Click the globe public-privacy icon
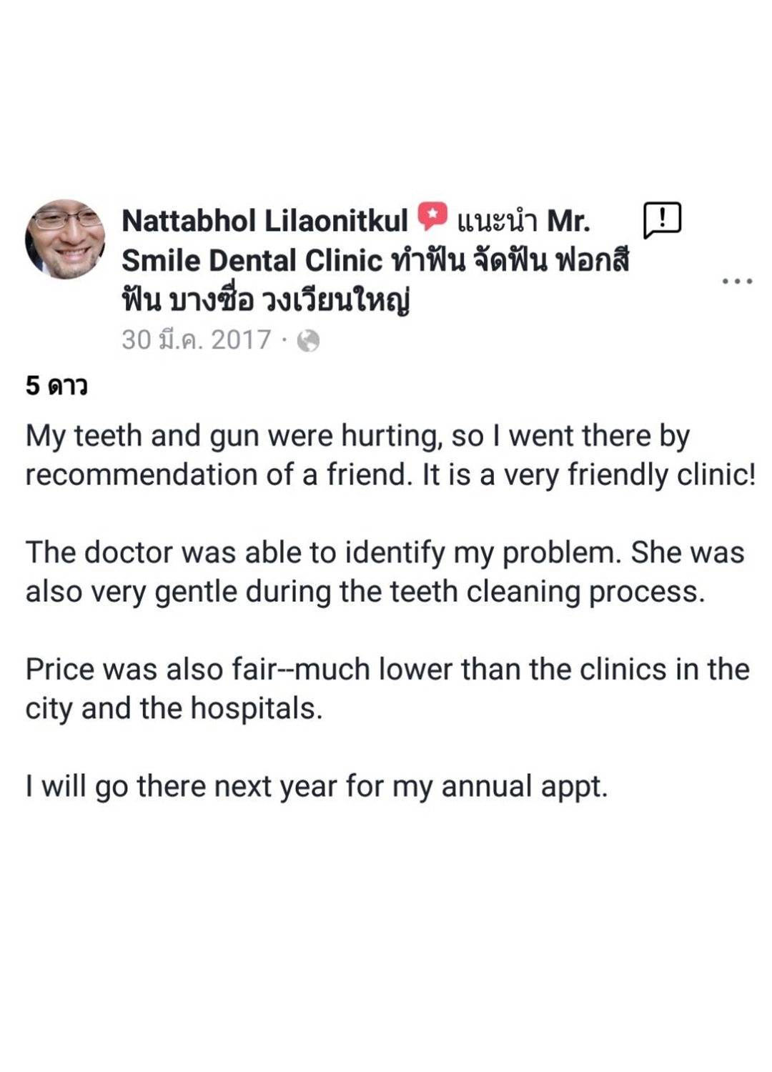 [308, 341]
